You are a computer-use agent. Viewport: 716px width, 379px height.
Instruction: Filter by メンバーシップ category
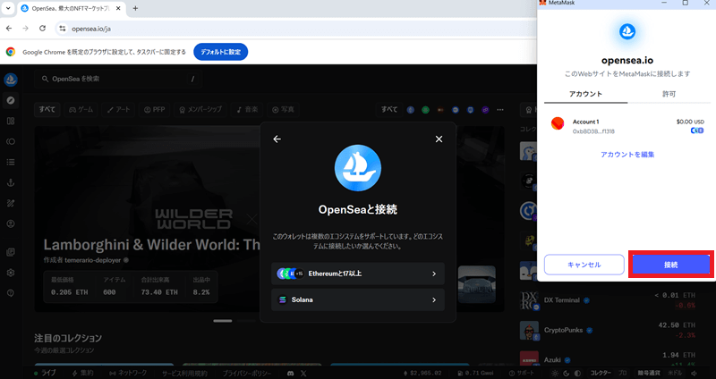(200, 109)
